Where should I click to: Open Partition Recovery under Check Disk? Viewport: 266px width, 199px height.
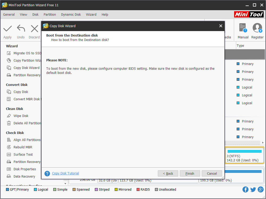point(24,162)
